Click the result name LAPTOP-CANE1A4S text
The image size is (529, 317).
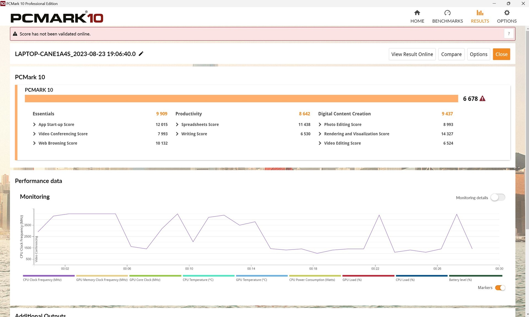[x=75, y=54]
